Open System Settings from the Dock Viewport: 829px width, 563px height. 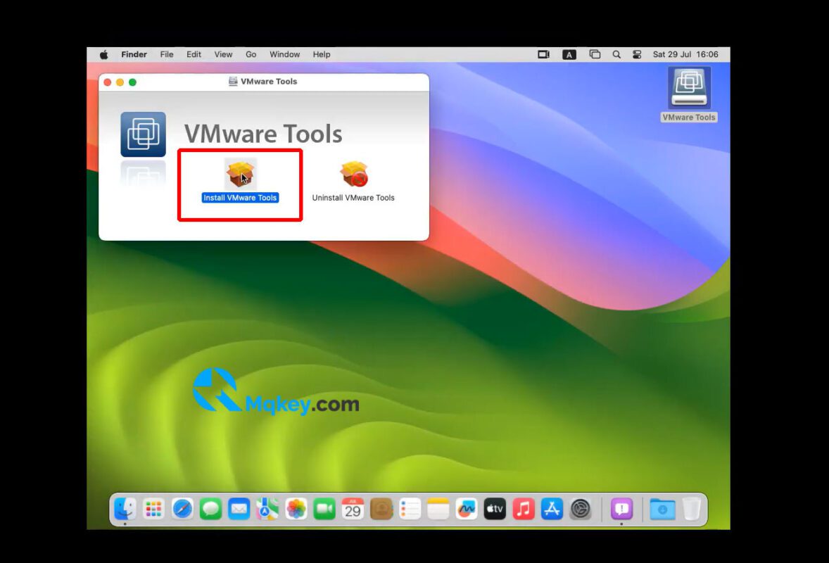pyautogui.click(x=581, y=509)
